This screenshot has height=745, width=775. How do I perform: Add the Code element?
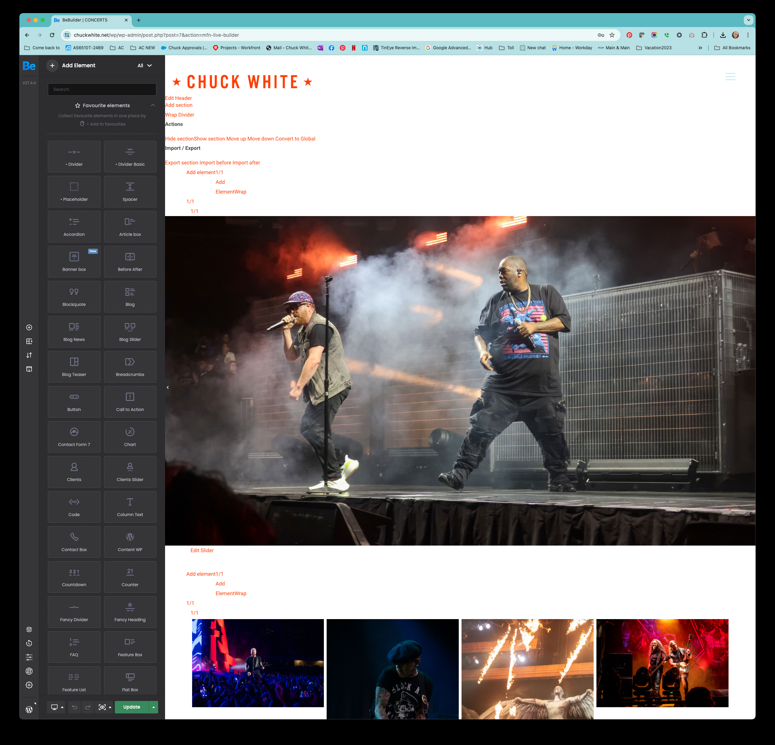pos(74,507)
